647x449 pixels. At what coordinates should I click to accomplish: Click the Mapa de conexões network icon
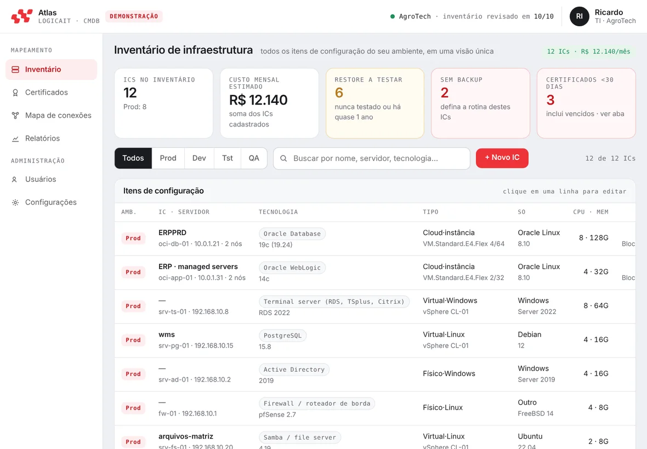point(15,116)
